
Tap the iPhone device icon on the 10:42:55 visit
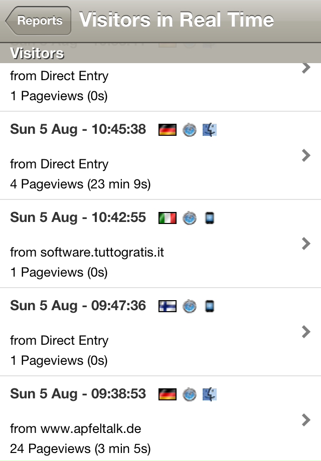210,218
